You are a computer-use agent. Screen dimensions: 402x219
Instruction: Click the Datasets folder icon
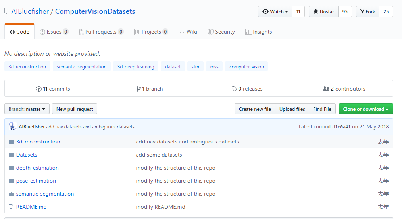(11, 155)
